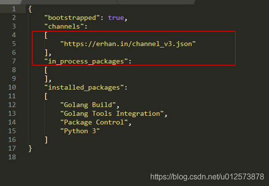Click line number 5 in the gutter
269x186 pixels.
pyautogui.click(x=14, y=44)
